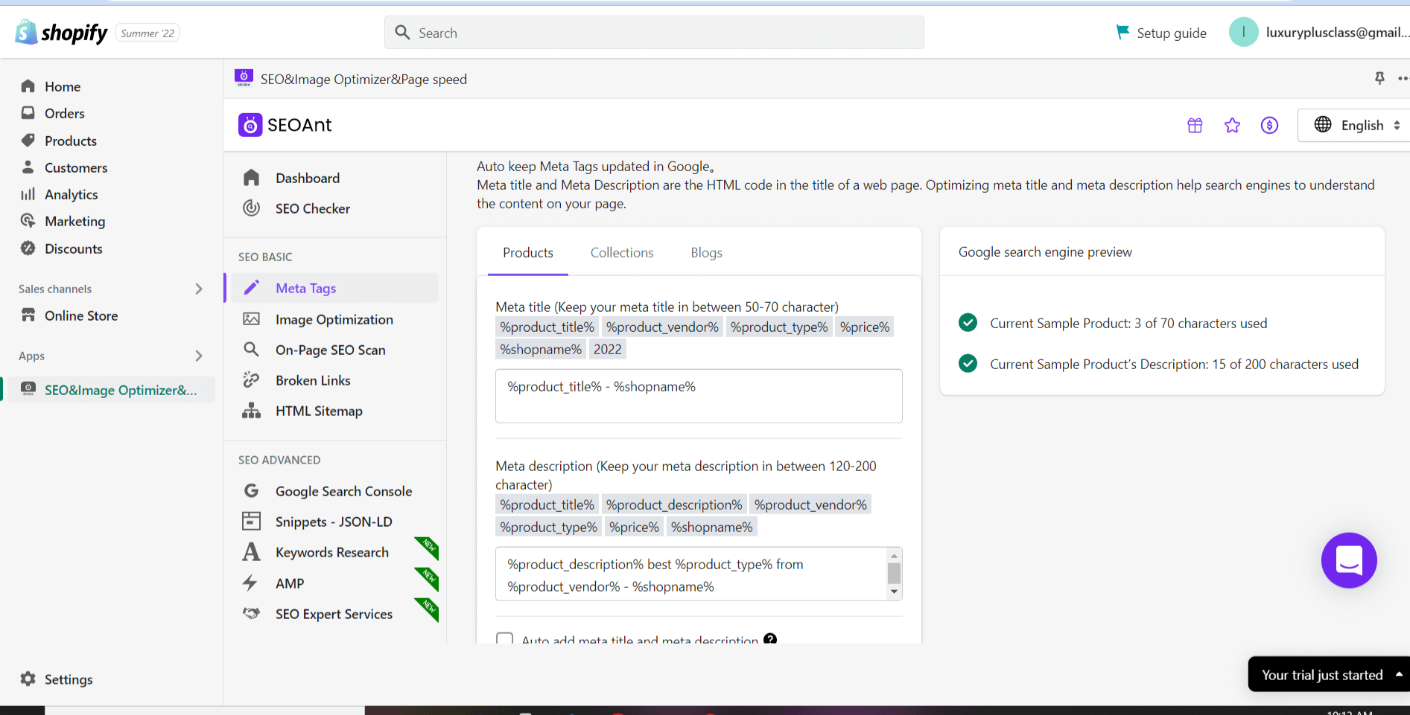1410x715 pixels.
Task: Open Broken Links tool
Action: point(313,380)
